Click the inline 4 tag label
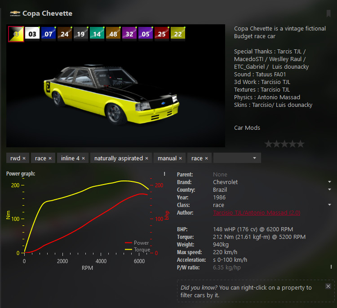 tap(70, 158)
